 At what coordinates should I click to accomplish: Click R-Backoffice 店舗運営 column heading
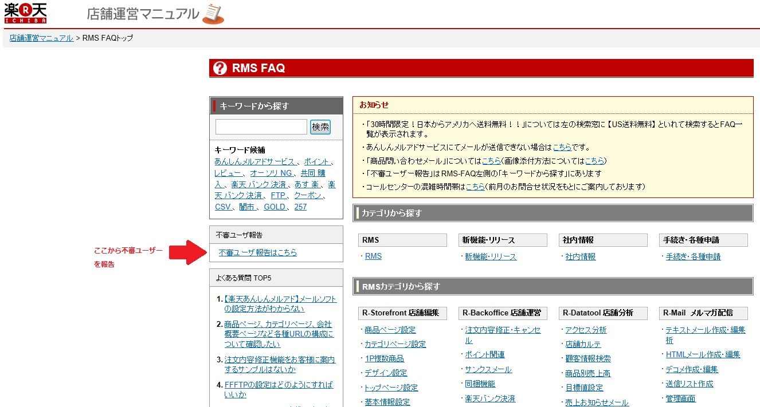click(503, 313)
